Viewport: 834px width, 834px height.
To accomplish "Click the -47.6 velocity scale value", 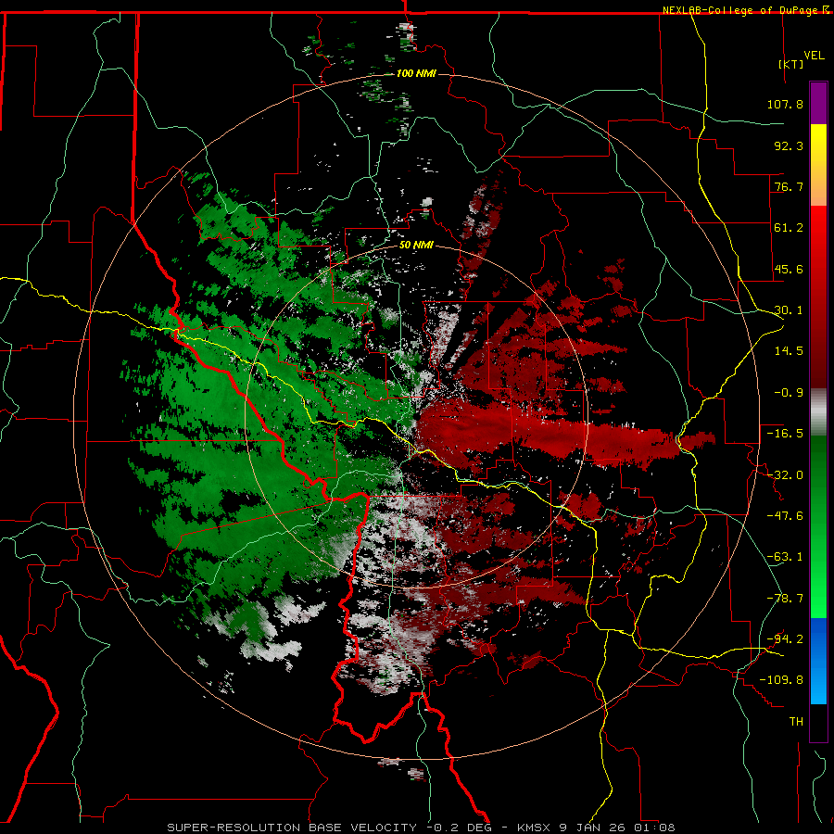I will coord(785,516).
